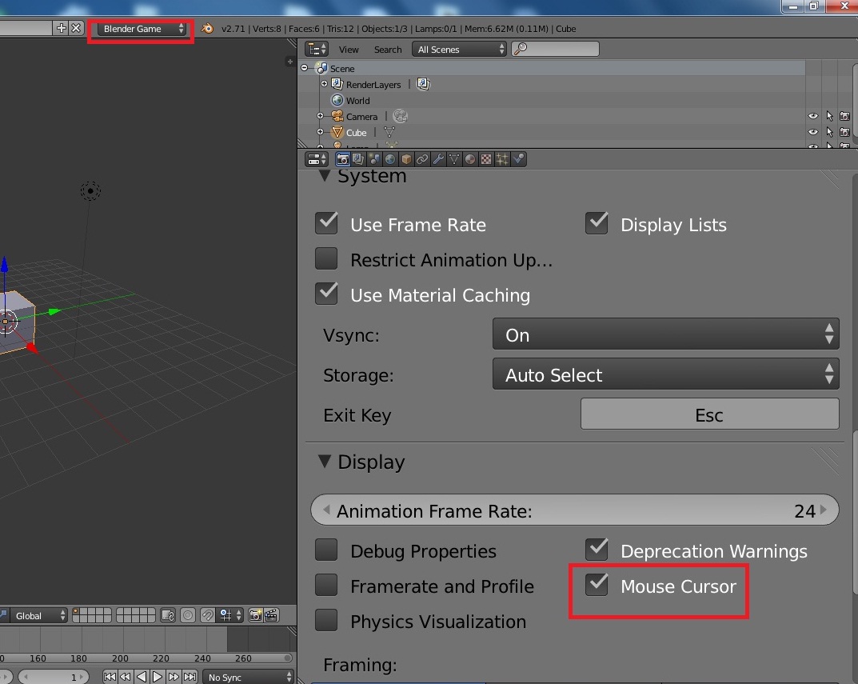The height and width of the screenshot is (684, 858).
Task: Open the Render properties tab
Action: tap(343, 159)
